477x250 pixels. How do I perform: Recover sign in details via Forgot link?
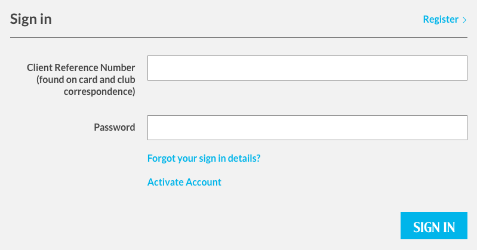pyautogui.click(x=204, y=159)
